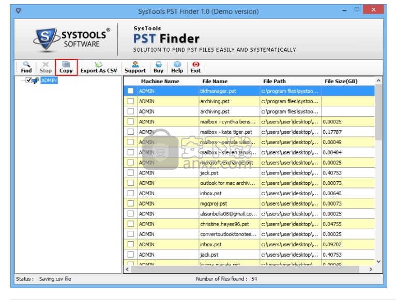
Task: Select the alisonbella08@gmail.co file cell
Action: pos(230,214)
